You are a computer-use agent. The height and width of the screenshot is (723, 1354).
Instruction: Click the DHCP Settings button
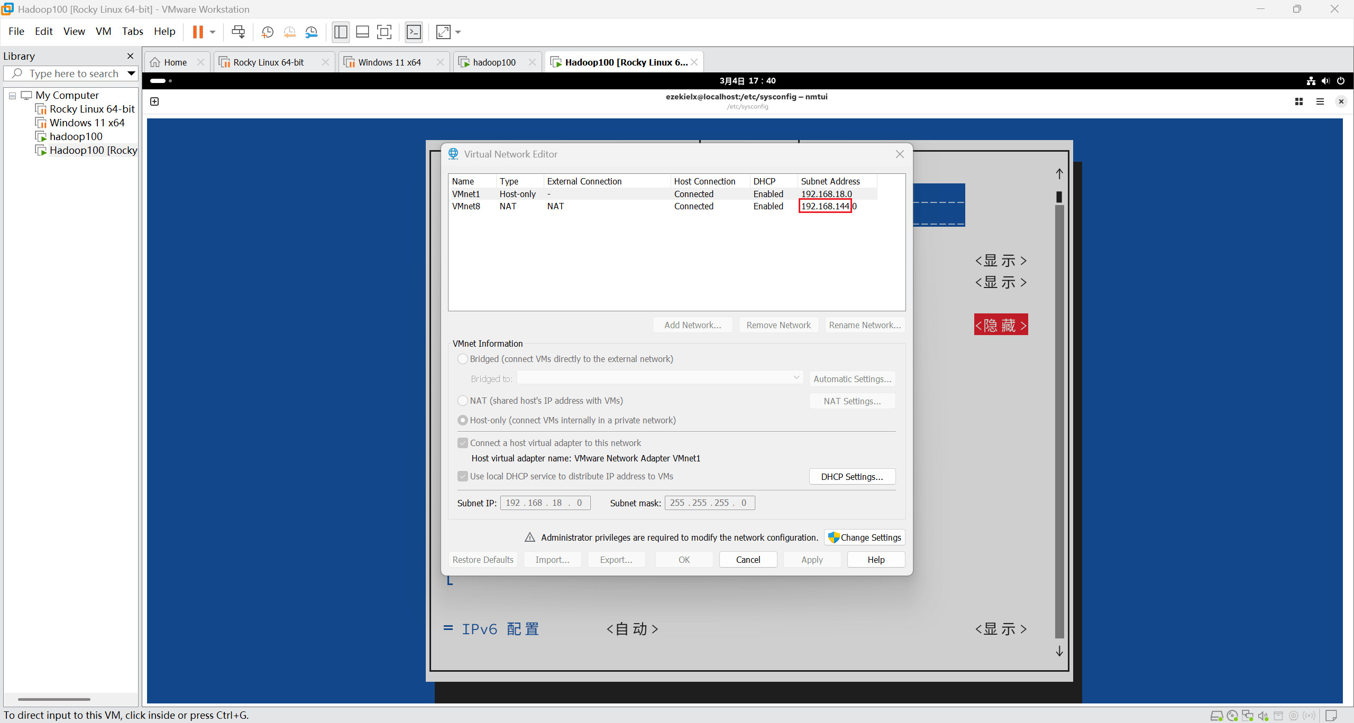(852, 477)
